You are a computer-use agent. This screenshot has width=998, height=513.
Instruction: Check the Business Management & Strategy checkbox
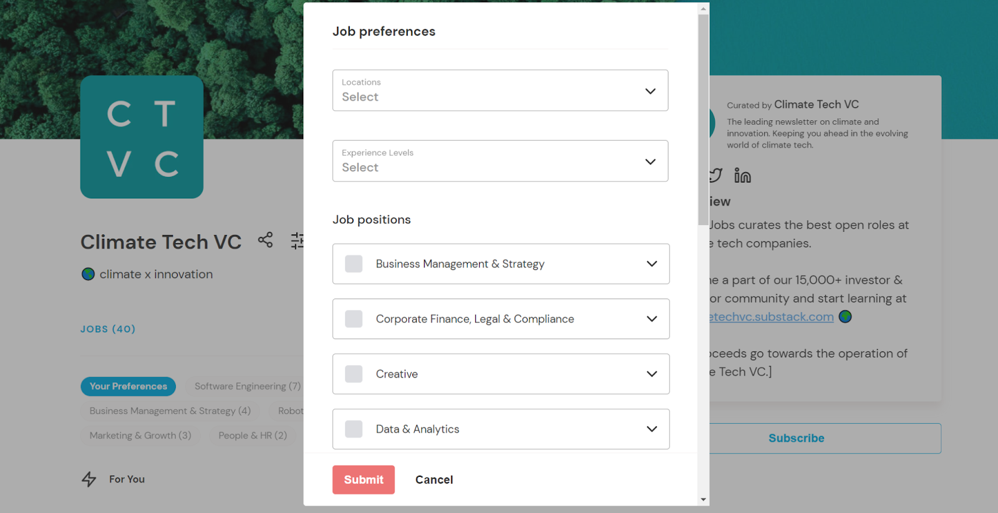click(354, 264)
